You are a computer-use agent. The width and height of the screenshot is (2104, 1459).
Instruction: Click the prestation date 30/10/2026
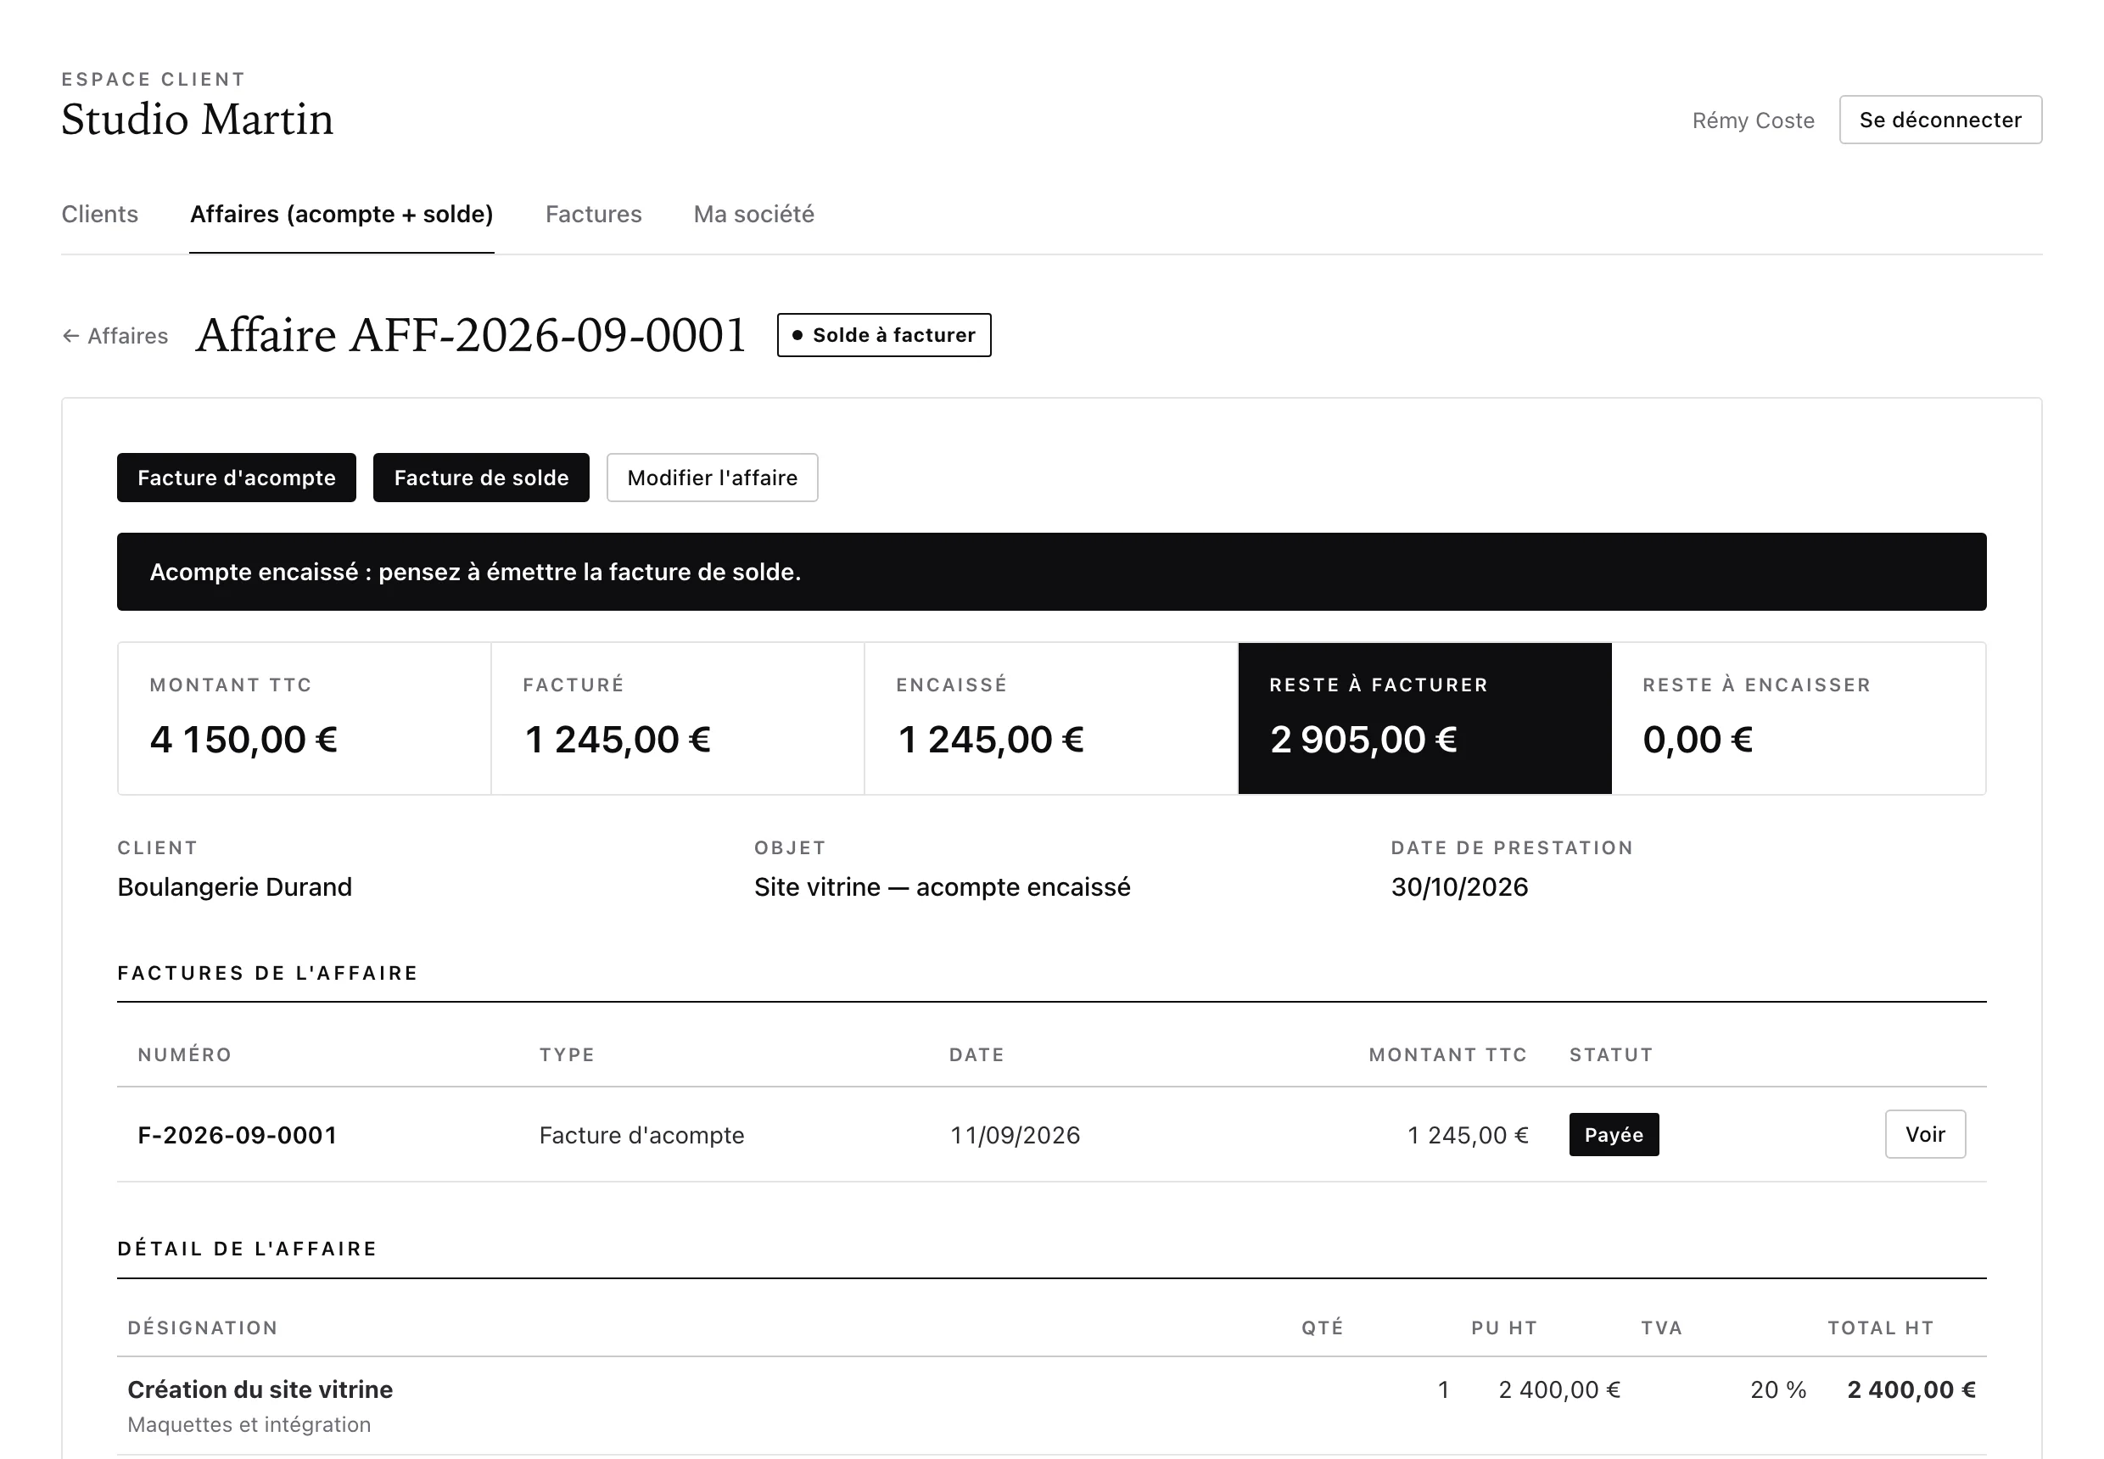pos(1458,886)
